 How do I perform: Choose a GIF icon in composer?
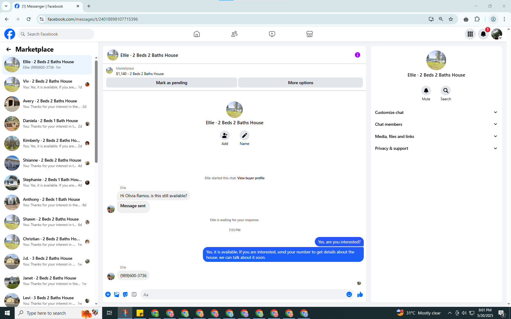tap(134, 294)
